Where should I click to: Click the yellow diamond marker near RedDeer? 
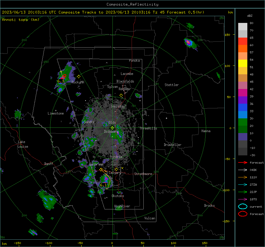click(121, 95)
